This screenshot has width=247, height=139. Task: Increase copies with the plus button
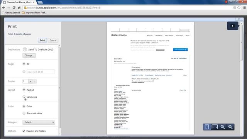pos(30,81)
